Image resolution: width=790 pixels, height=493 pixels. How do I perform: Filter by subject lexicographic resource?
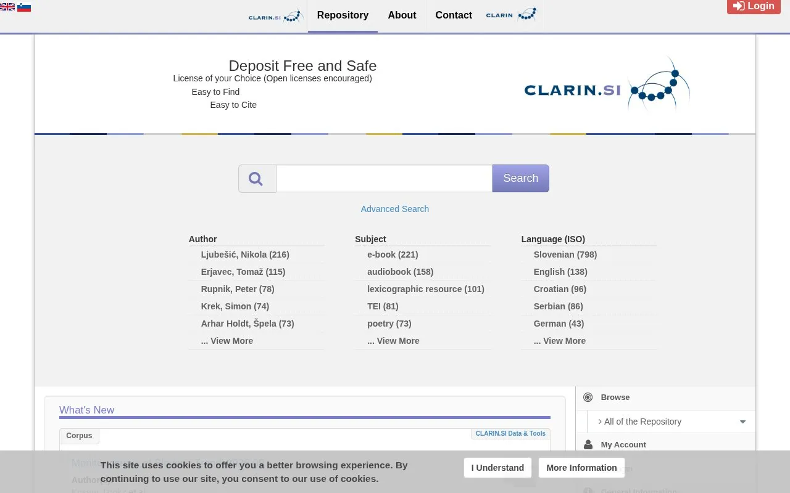coord(426,289)
